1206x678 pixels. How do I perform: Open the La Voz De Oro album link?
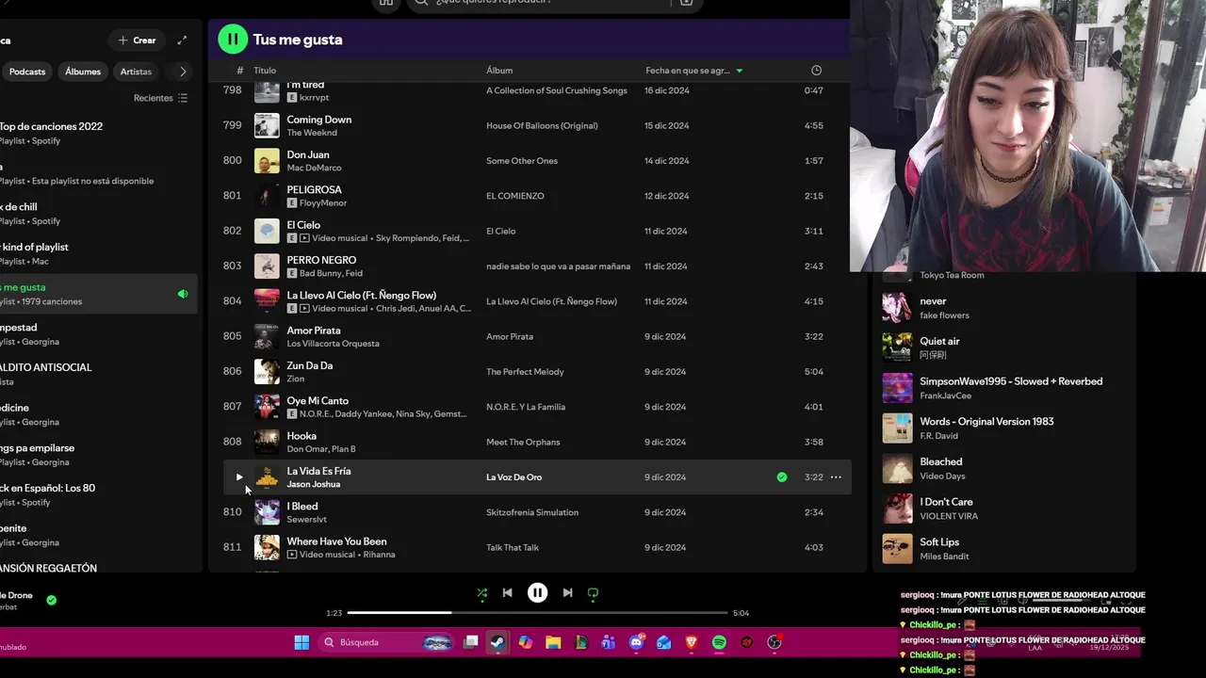point(513,477)
